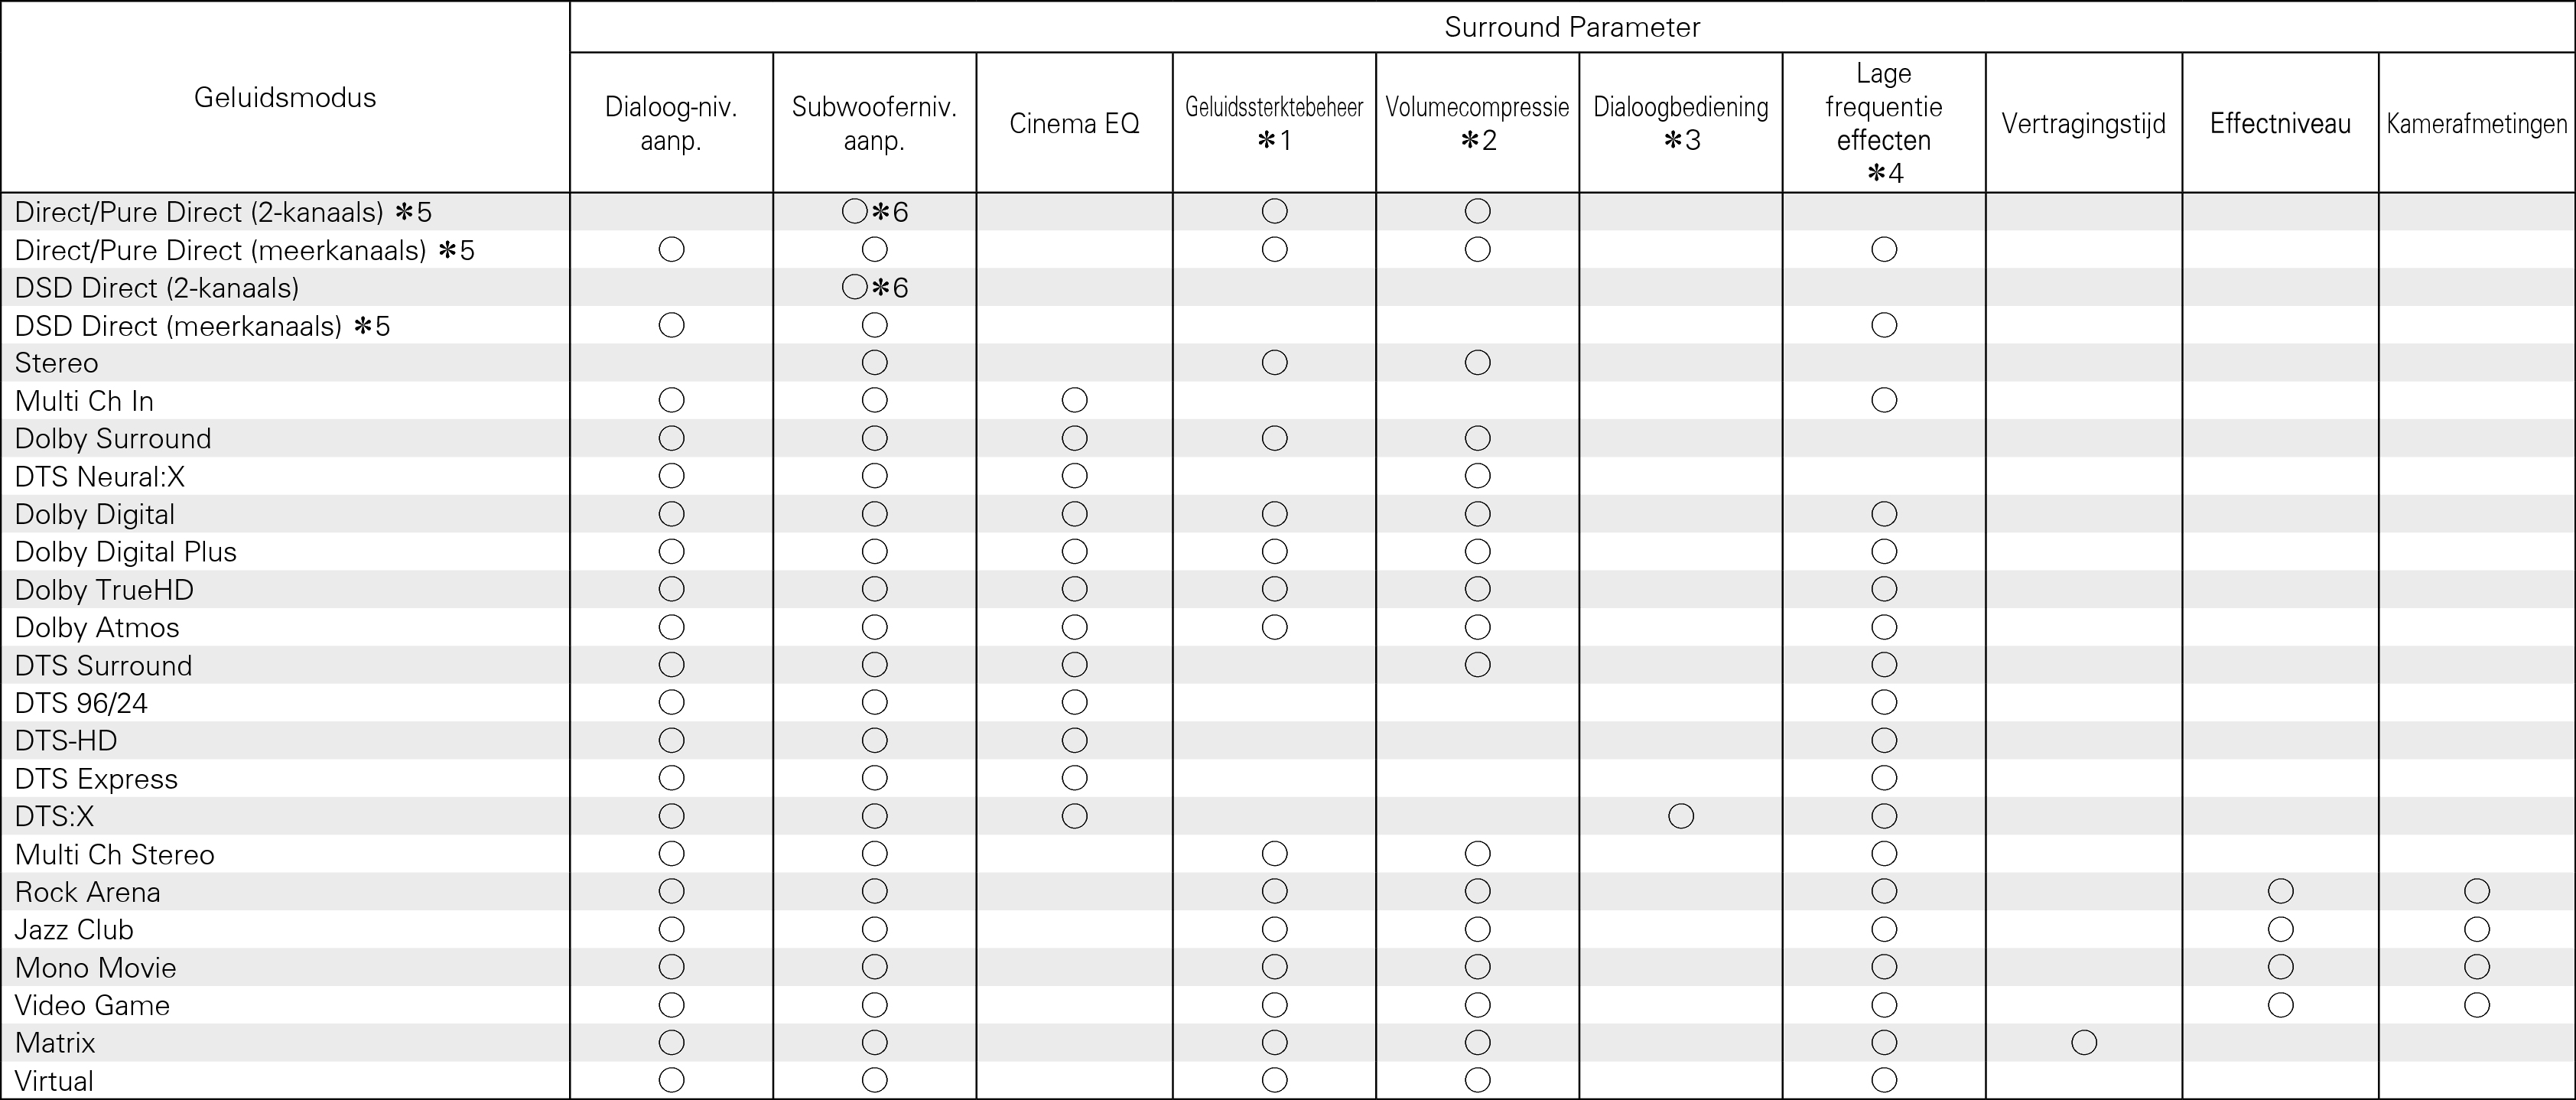
Task: Click the Multi Ch In Cinema EQ circle
Action: click(x=1075, y=401)
